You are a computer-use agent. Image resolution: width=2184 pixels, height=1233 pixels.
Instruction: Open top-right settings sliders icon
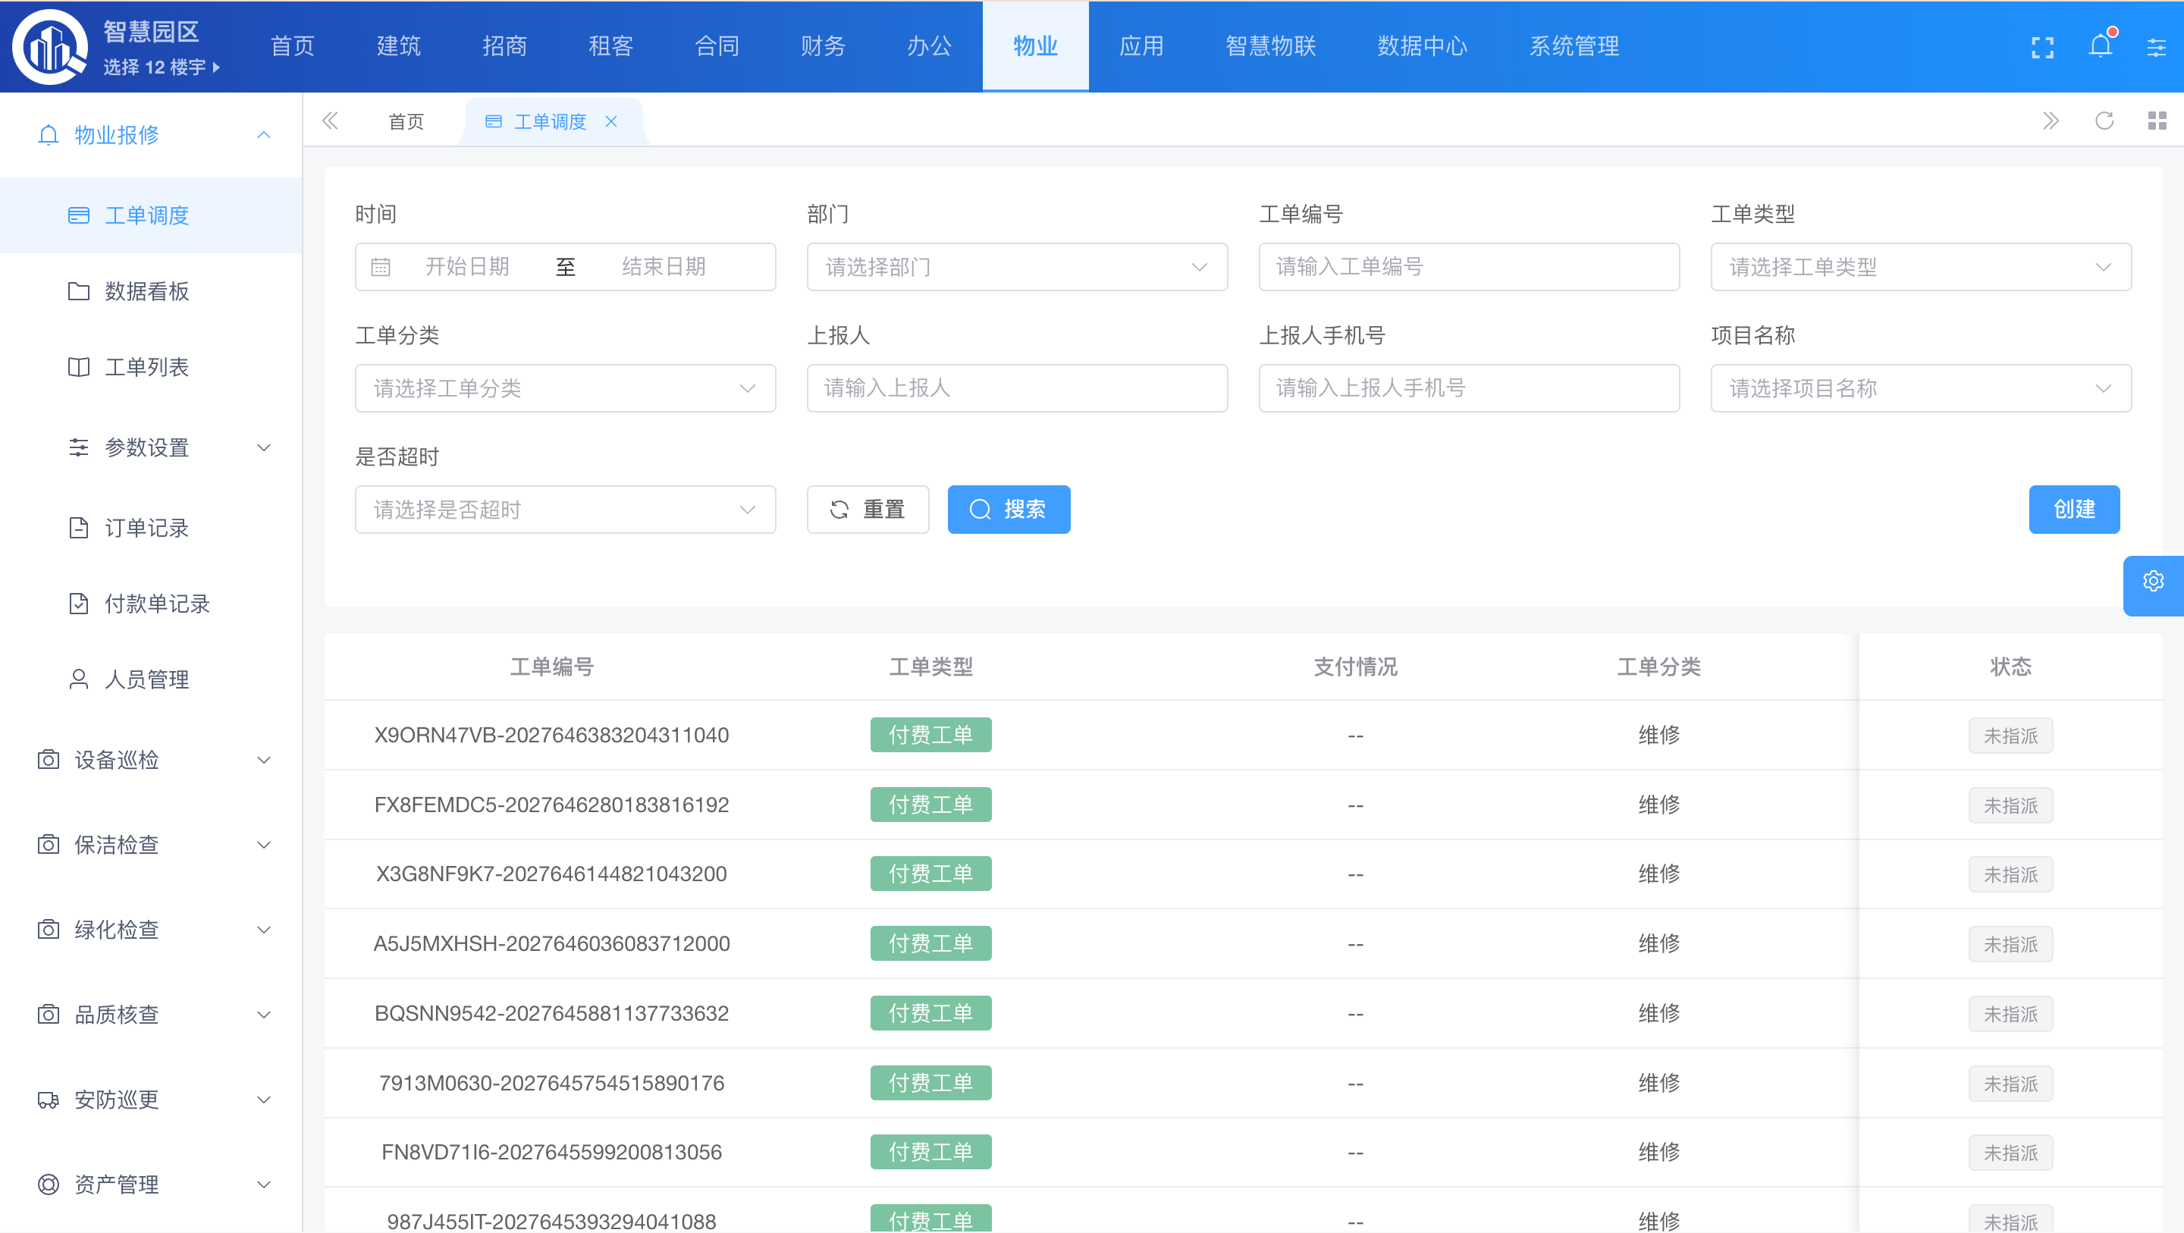point(2156,47)
